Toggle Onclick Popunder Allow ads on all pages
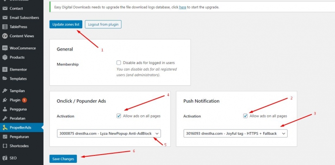The image size is (335, 165). coord(119,116)
